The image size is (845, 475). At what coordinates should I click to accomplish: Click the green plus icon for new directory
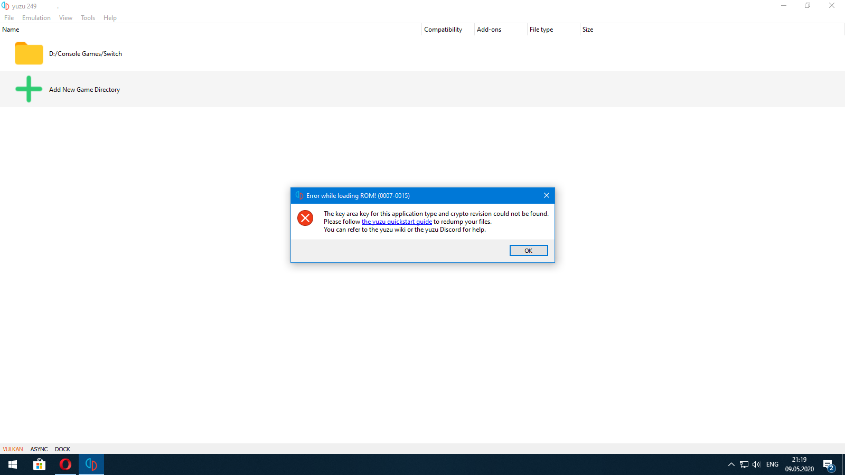pos(29,89)
